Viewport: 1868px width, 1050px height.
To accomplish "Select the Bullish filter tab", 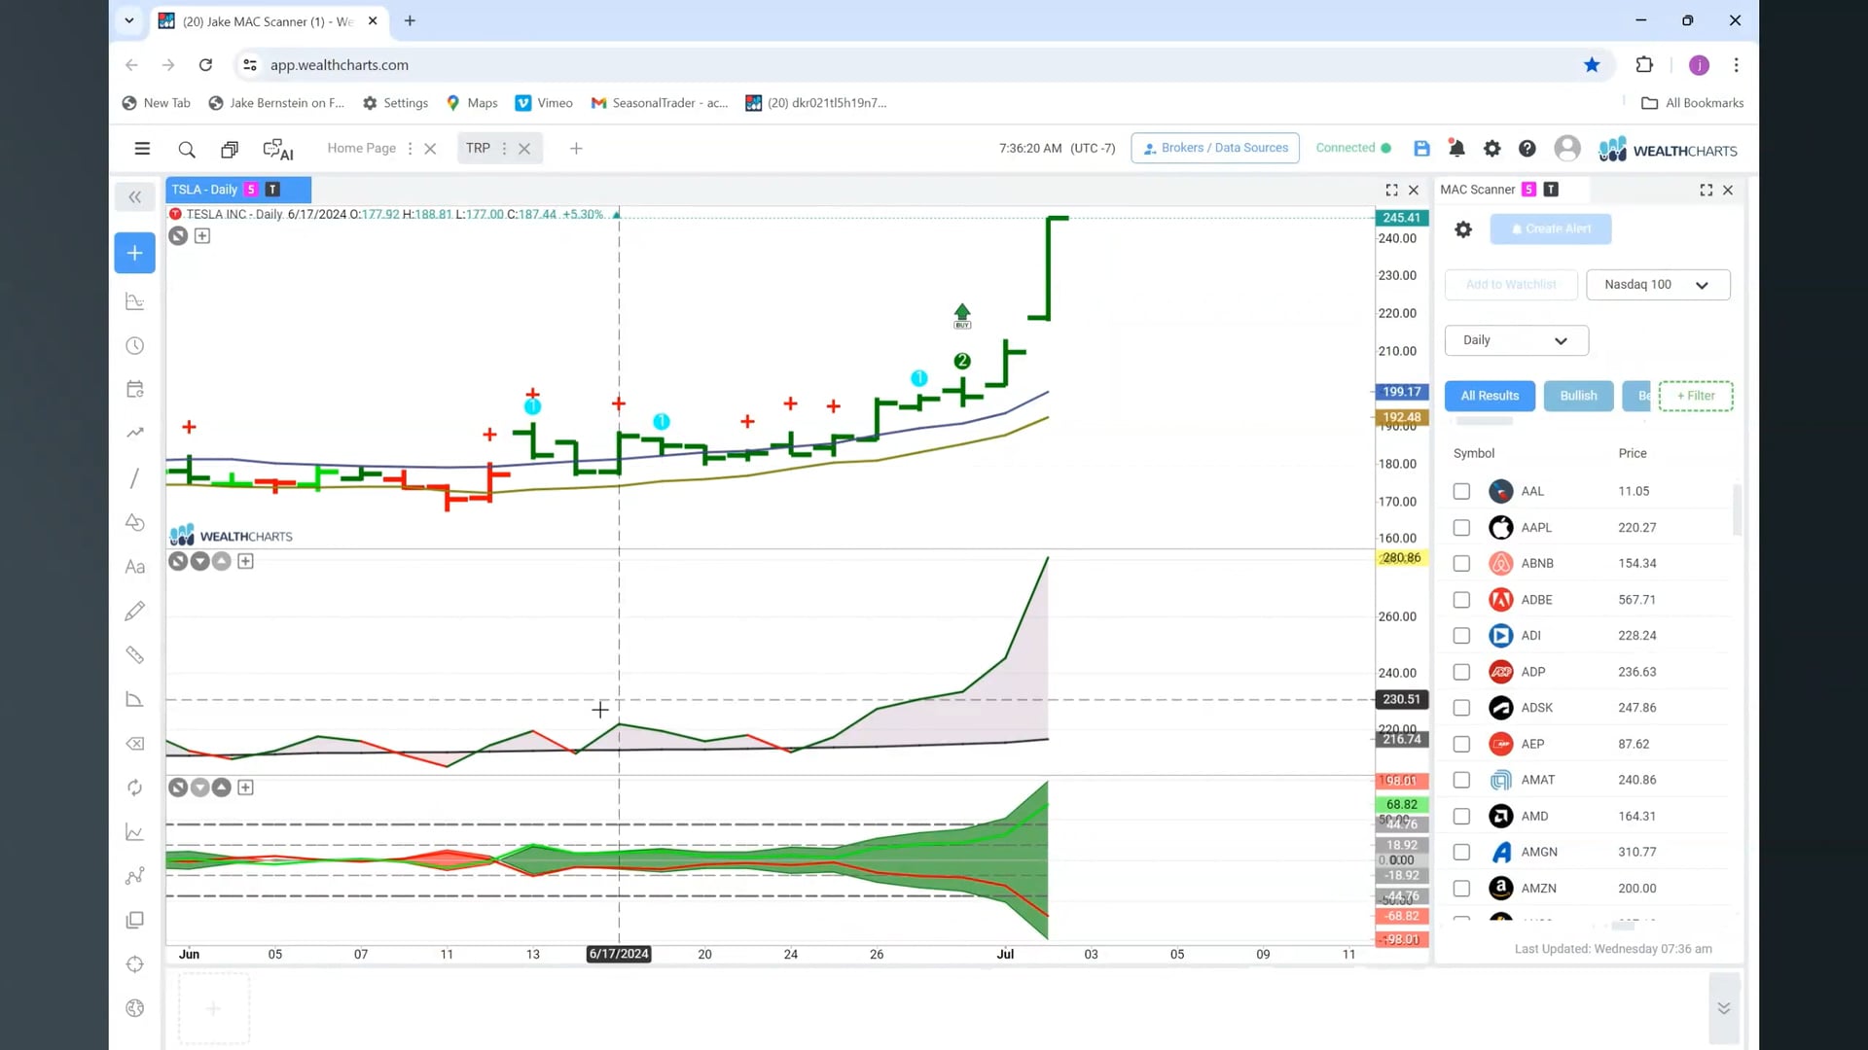I will click(1578, 396).
